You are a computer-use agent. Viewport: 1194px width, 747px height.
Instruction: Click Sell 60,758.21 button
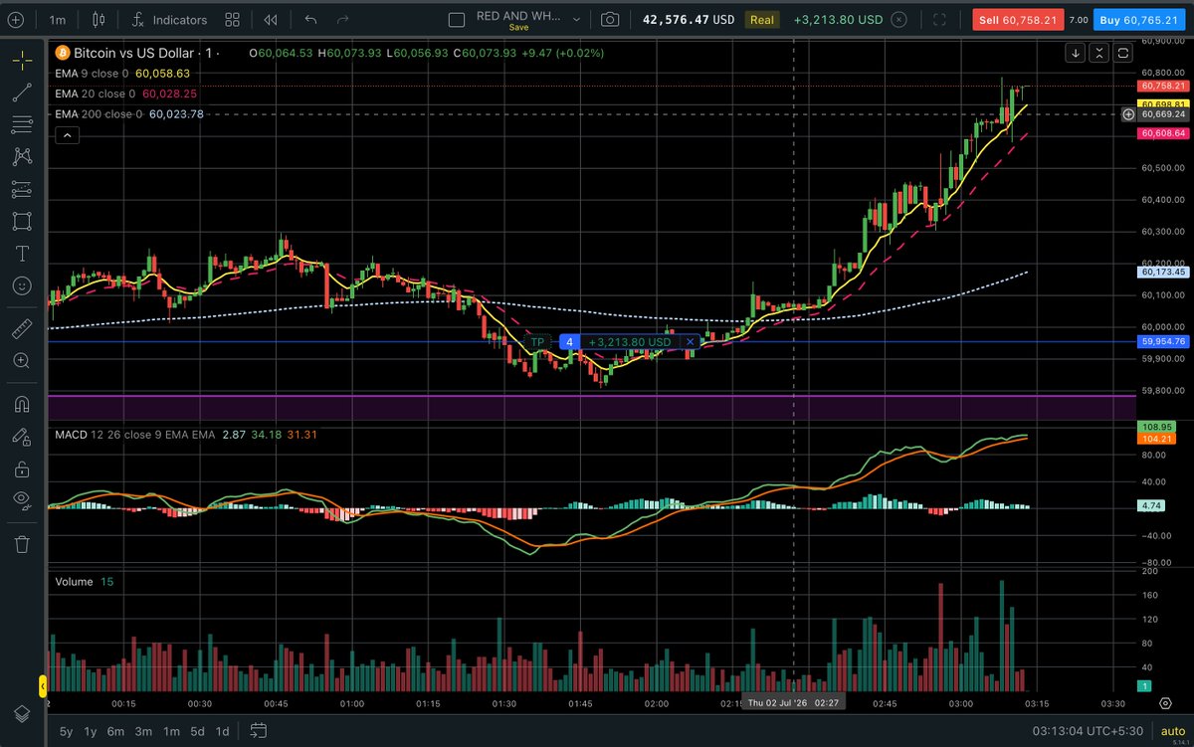(x=1018, y=20)
